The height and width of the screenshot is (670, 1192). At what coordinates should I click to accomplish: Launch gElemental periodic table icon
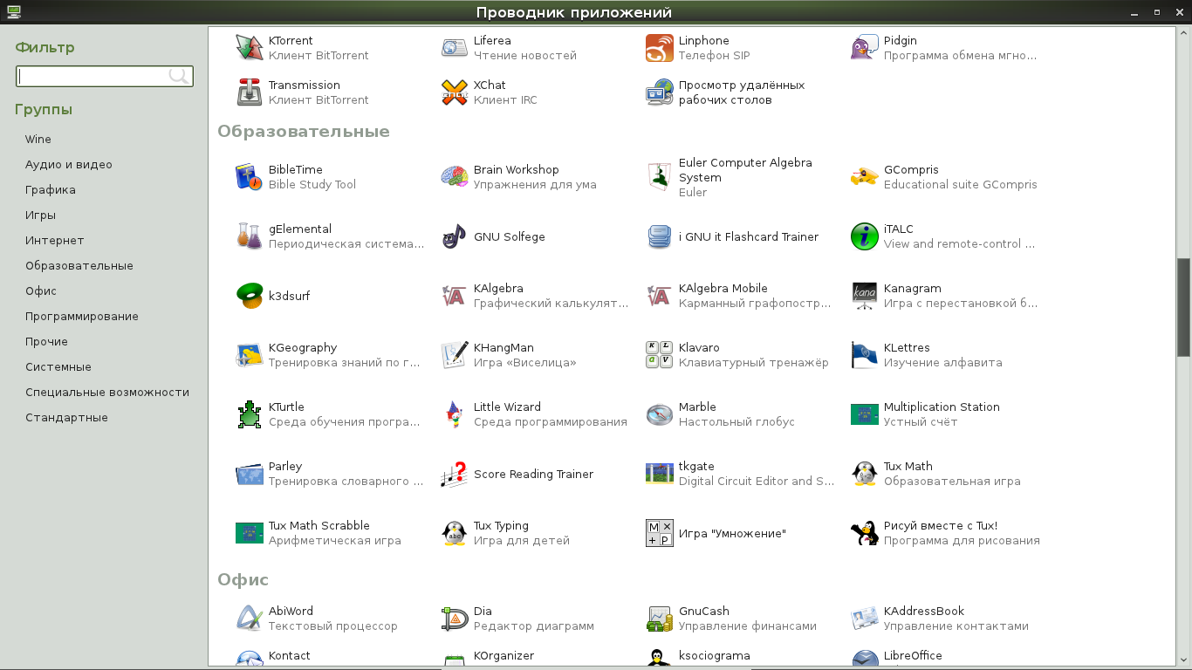tap(250, 236)
